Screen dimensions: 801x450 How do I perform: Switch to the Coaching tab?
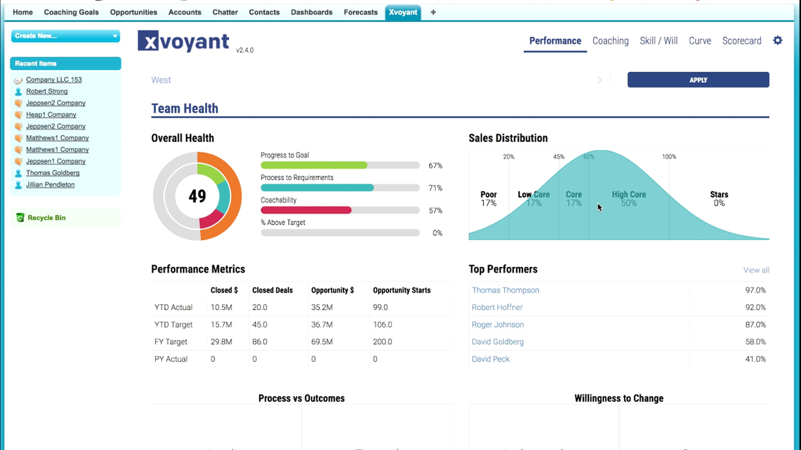click(x=610, y=41)
